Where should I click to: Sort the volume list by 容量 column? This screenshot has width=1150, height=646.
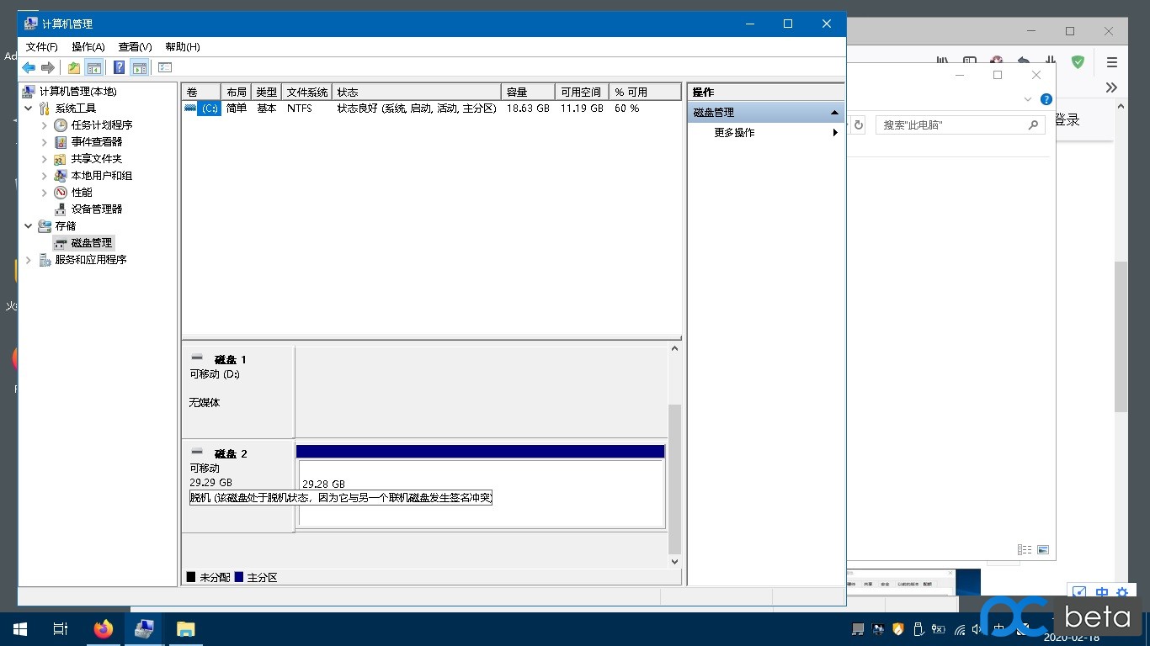527,92
